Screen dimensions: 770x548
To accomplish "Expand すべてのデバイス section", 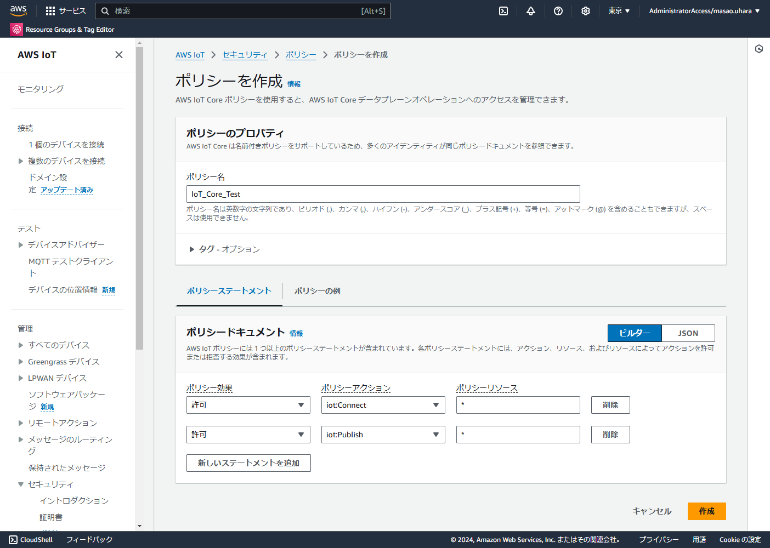I will [21, 345].
